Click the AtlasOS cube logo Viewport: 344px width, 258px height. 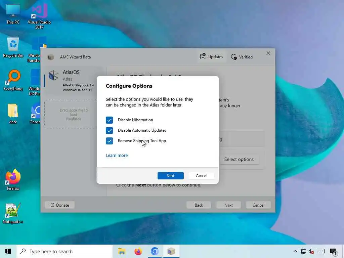tap(53, 76)
